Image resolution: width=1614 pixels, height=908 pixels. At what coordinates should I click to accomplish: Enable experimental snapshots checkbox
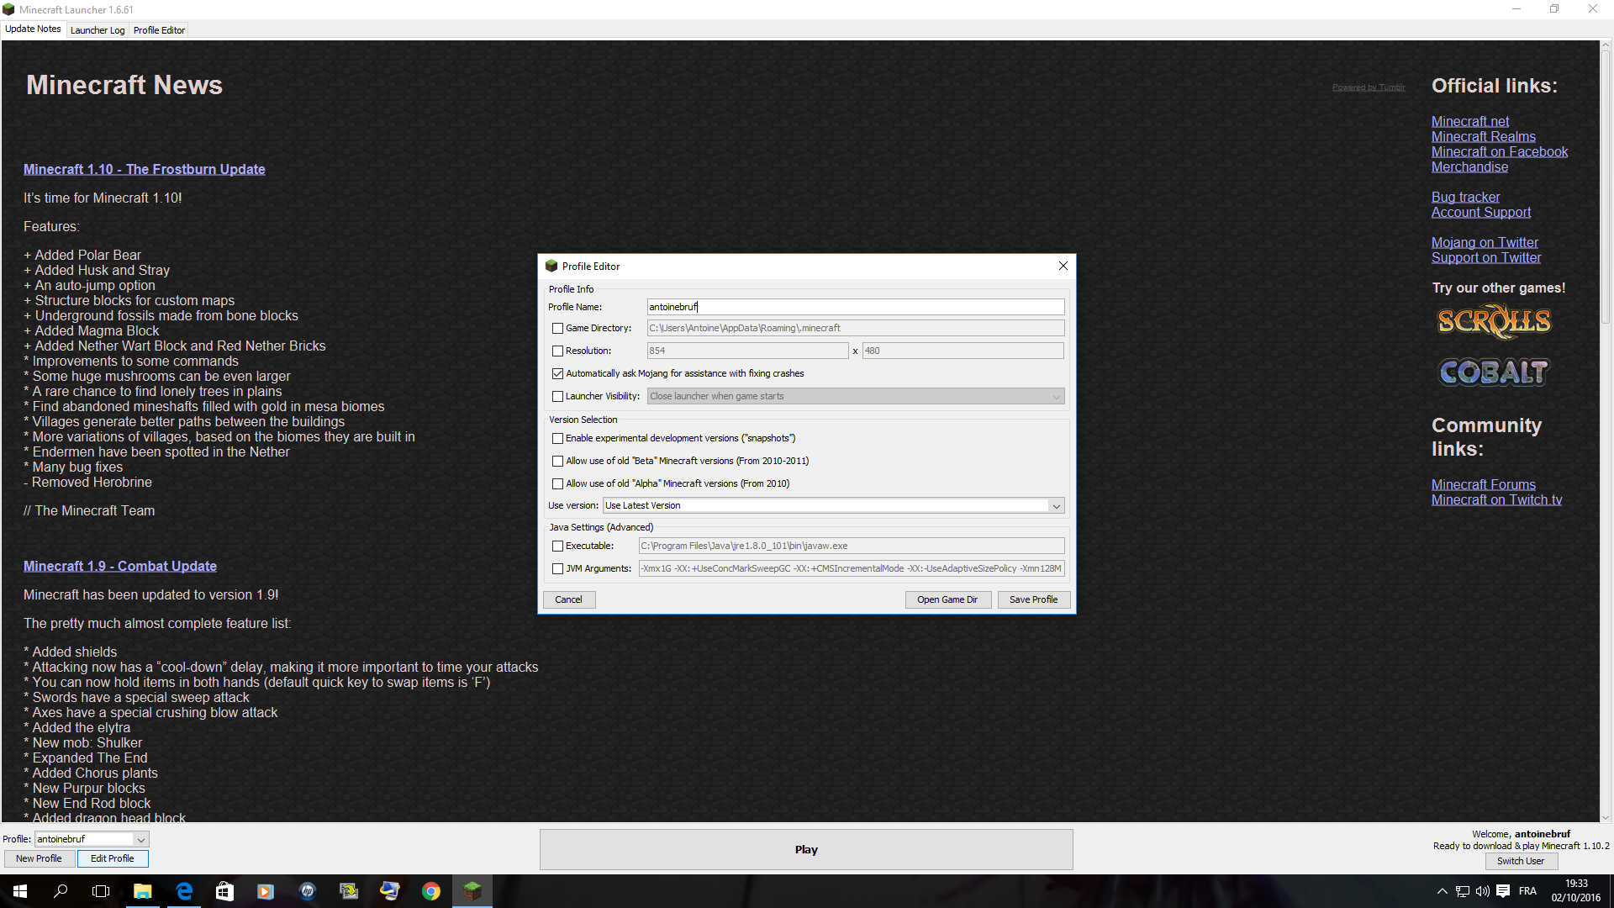tap(557, 438)
